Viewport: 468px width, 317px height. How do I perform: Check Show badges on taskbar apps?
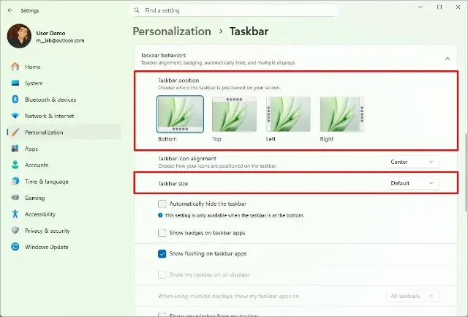click(162, 233)
